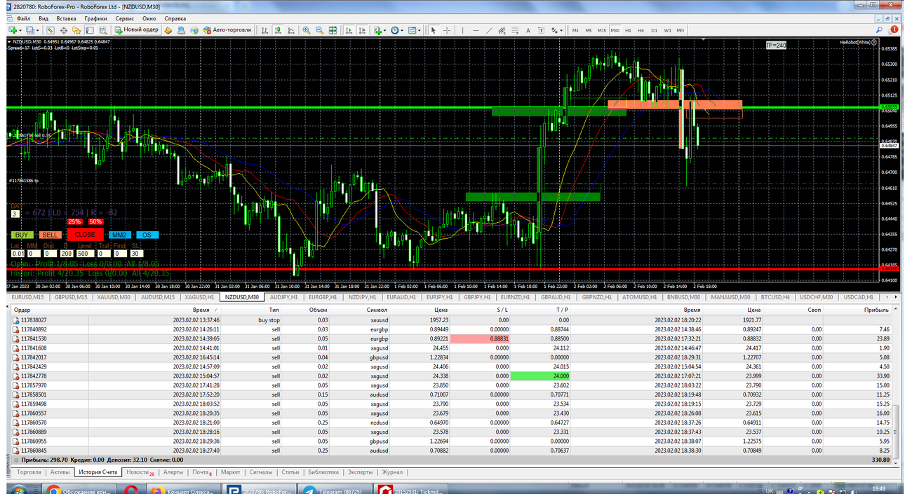Image resolution: width=905 pixels, height=494 pixels.
Task: Open the Торговля terminal tab
Action: coord(29,472)
